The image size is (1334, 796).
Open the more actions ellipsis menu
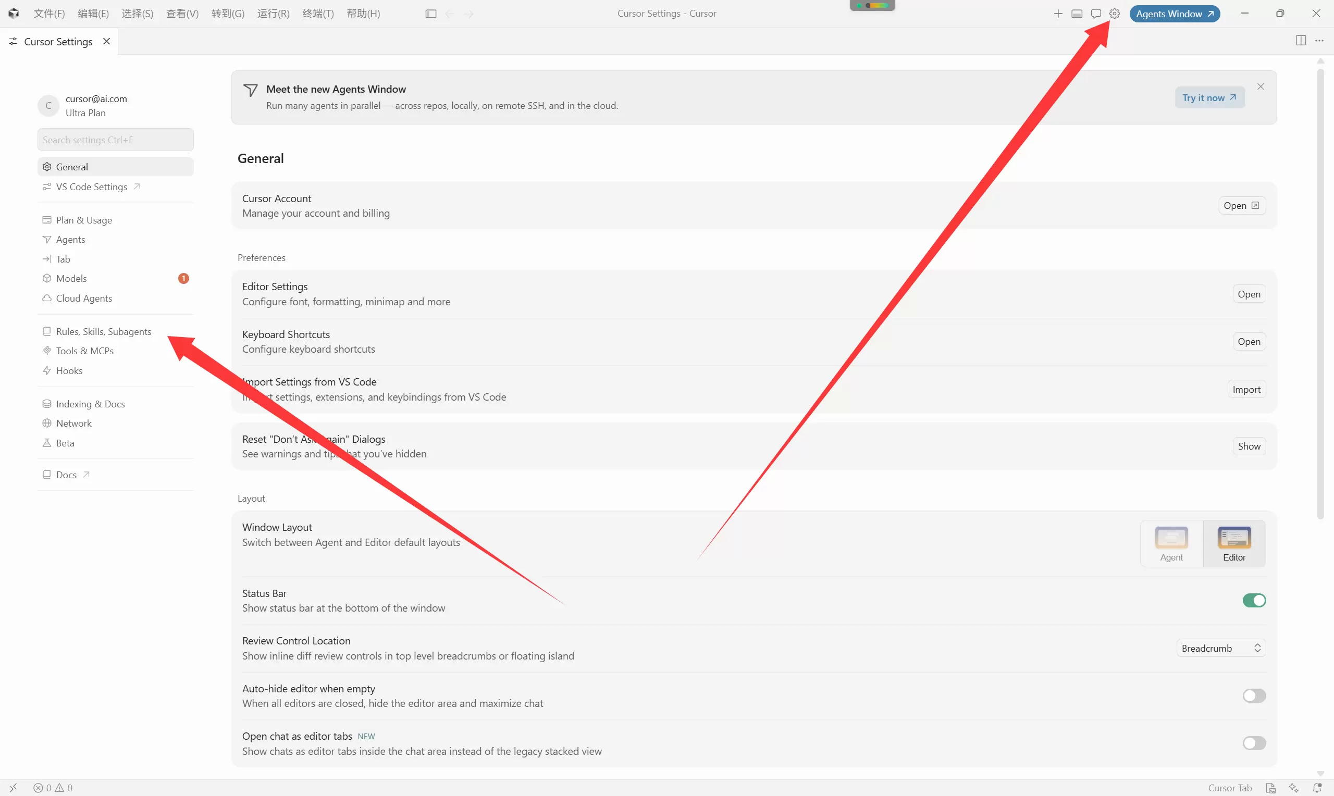coord(1319,41)
